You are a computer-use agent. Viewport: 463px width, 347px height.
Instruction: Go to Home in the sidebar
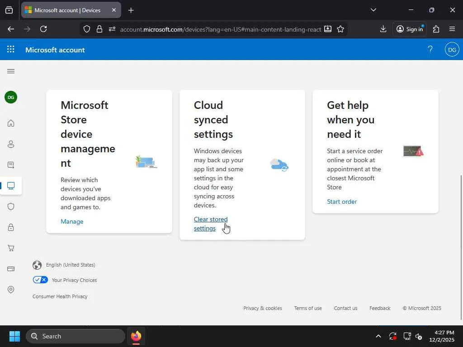pos(11,123)
